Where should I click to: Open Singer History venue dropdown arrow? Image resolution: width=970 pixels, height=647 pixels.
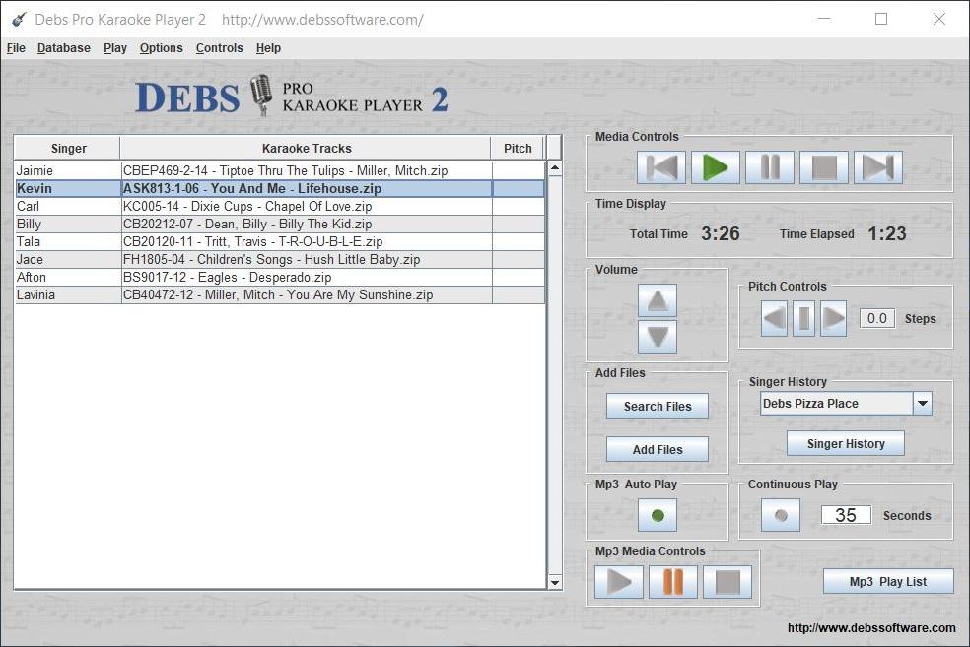click(923, 404)
